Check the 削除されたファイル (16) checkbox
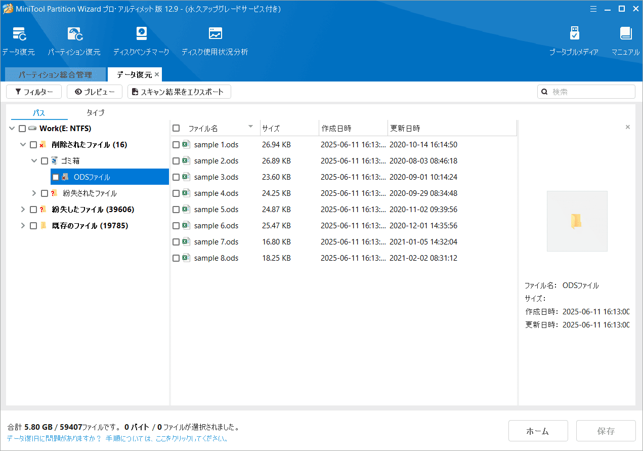This screenshot has width=643, height=451. (x=33, y=145)
